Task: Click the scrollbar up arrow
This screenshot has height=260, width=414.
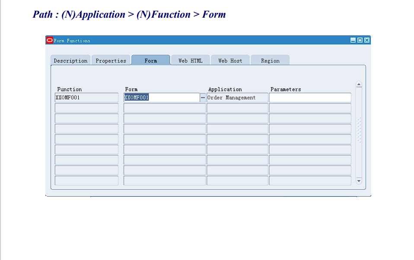Action: coord(359,85)
